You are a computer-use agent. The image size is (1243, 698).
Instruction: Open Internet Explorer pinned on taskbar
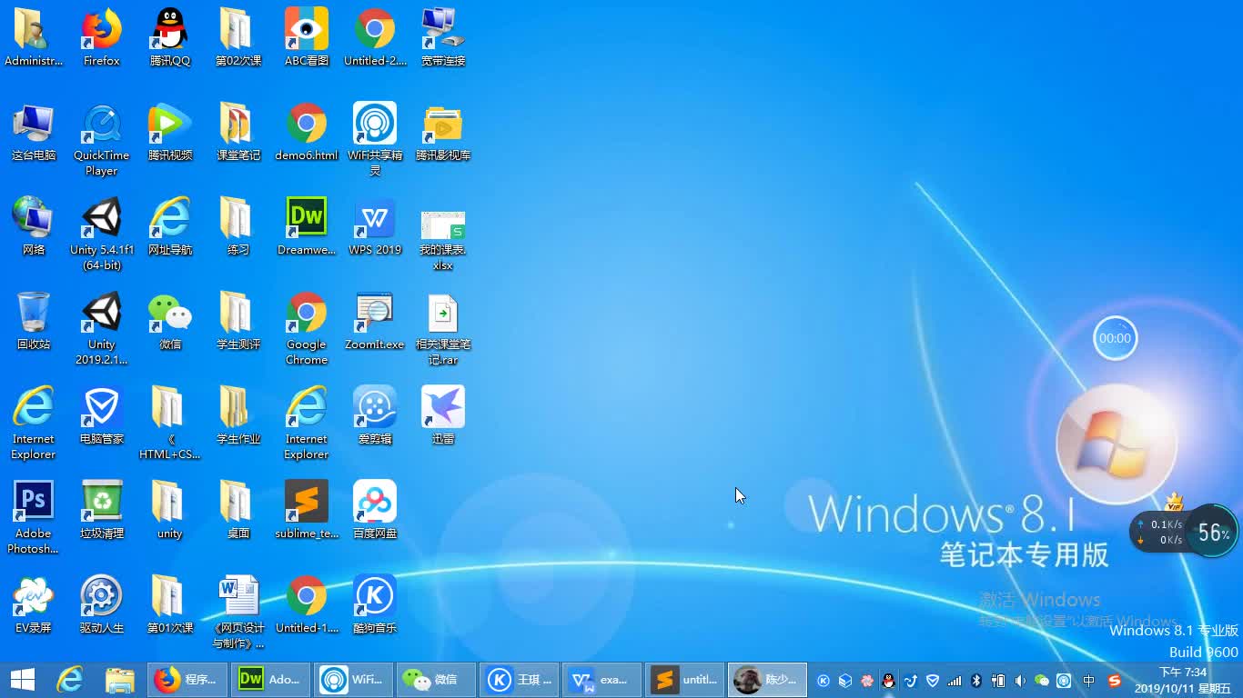point(70,680)
